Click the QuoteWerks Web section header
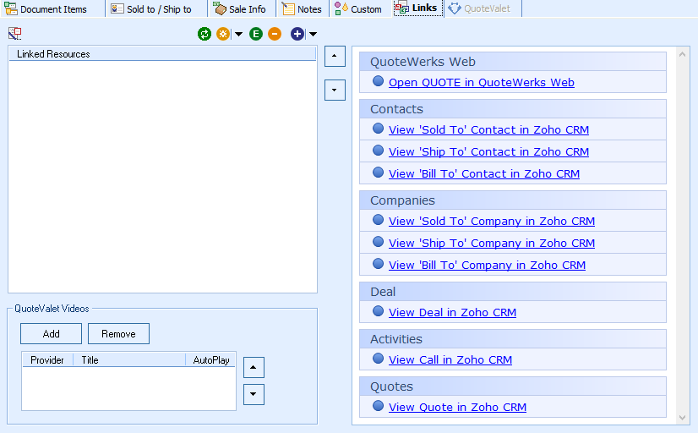This screenshot has height=433, width=698. [513, 62]
